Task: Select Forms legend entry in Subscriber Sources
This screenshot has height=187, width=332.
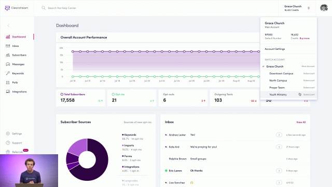Action: 131,158
